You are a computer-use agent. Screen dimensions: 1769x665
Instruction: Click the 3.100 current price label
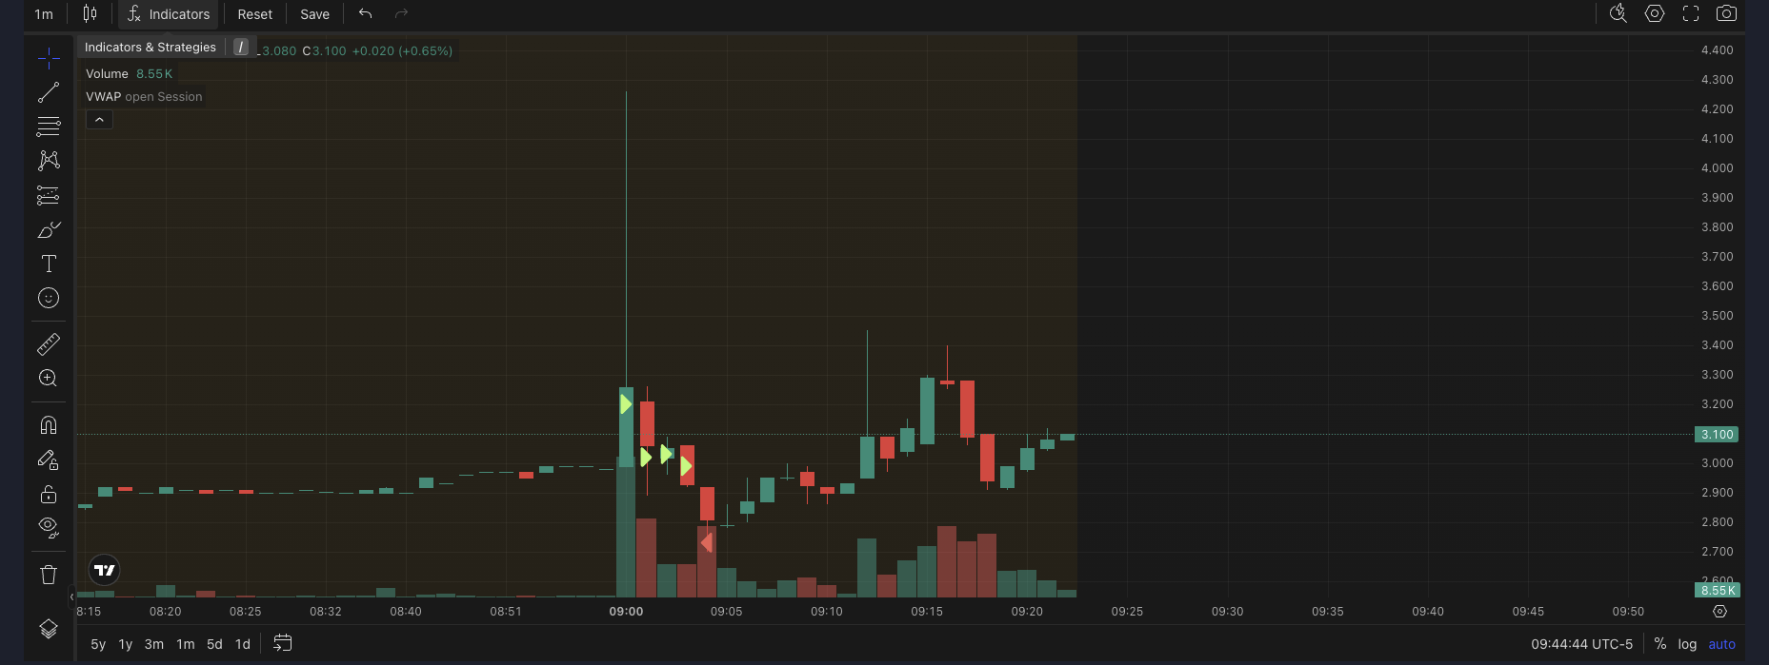click(x=1717, y=435)
